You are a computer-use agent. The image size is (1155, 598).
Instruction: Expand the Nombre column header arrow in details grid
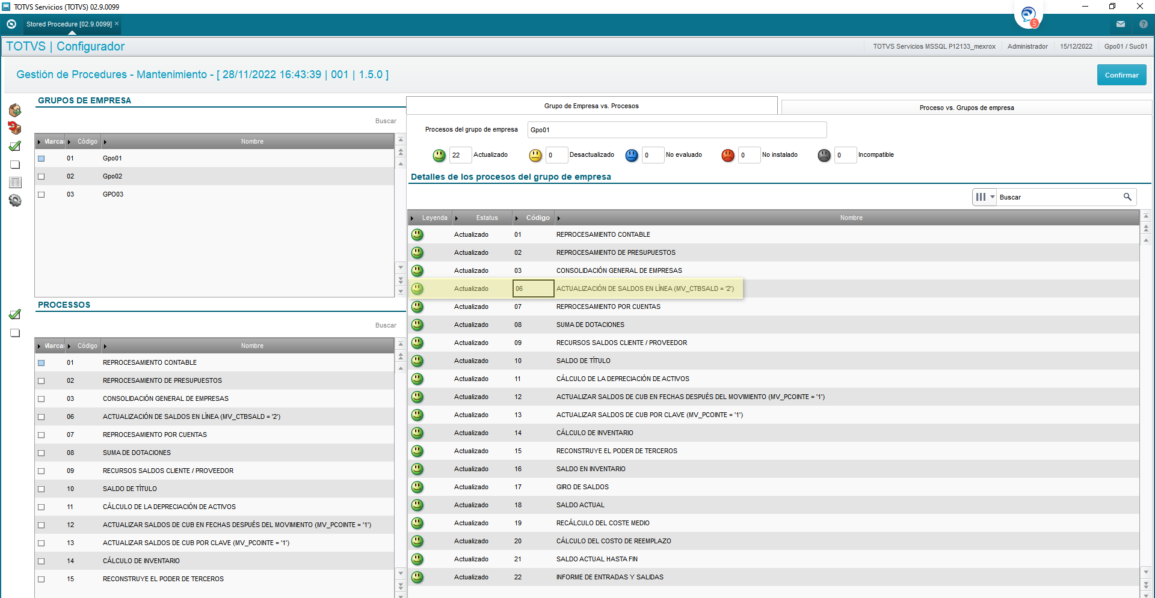click(559, 218)
